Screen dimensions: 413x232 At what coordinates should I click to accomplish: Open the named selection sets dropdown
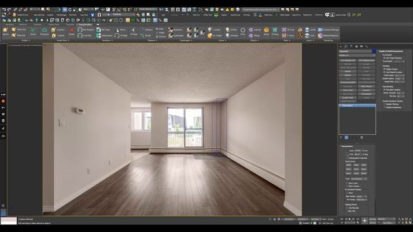148,10
